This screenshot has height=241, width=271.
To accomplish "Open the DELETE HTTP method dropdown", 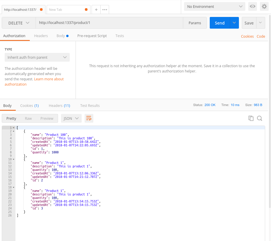I will pos(19,23).
